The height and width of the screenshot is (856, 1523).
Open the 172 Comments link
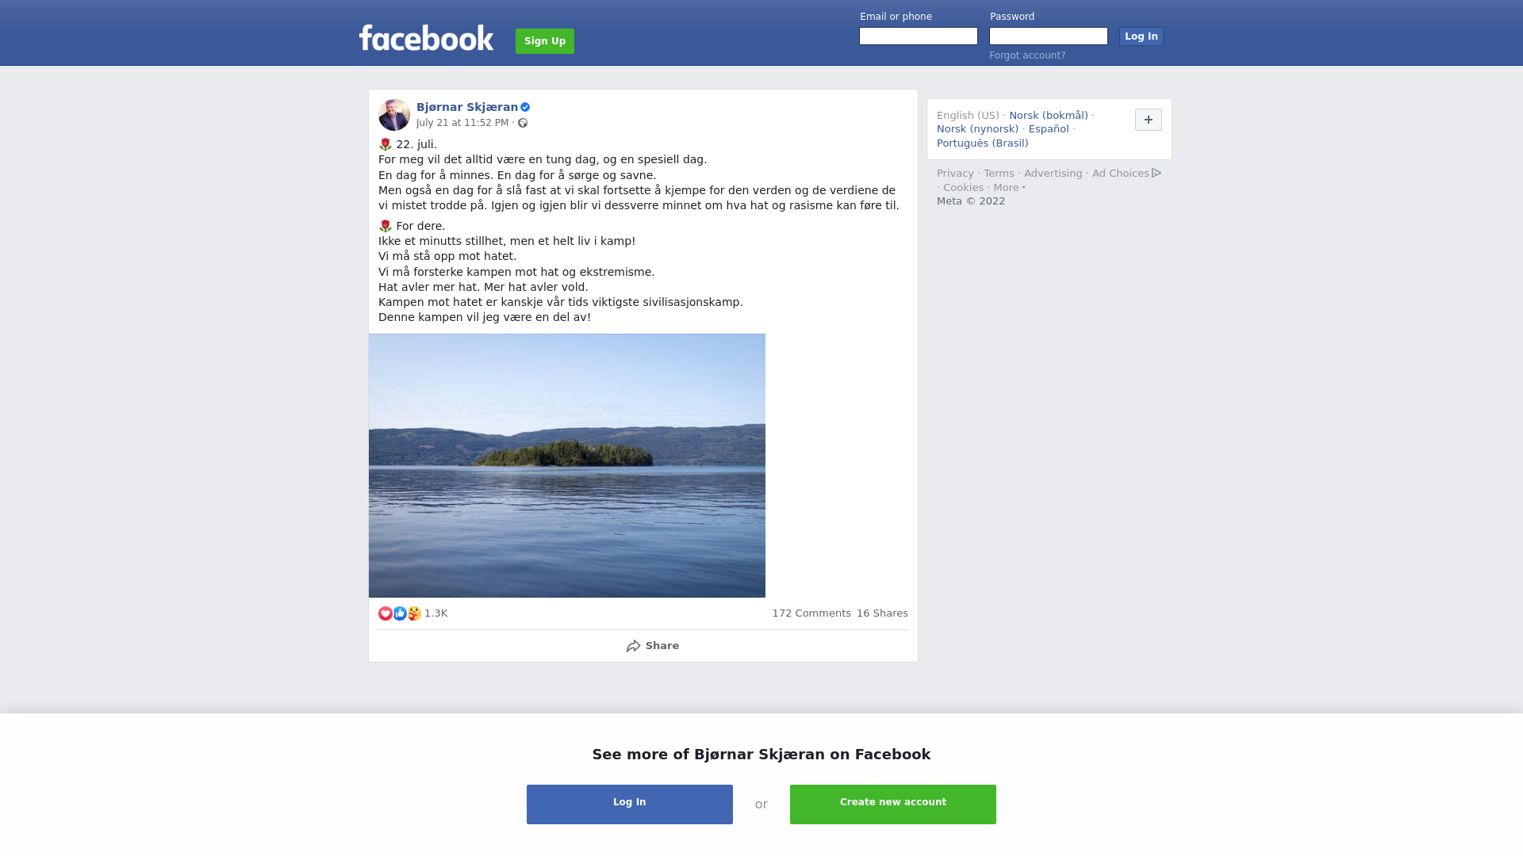click(x=811, y=613)
